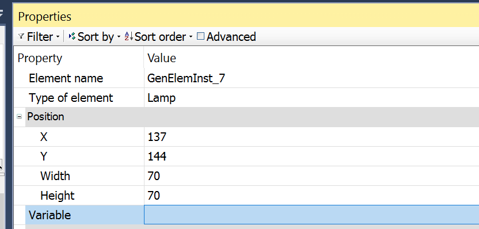Click the Filter funnel icon
479x229 pixels.
(21, 37)
